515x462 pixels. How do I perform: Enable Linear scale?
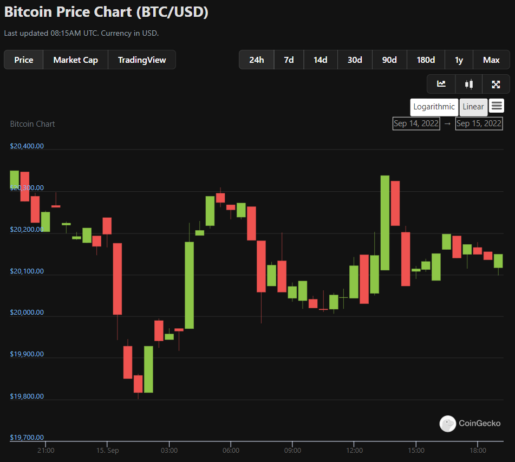coord(473,107)
